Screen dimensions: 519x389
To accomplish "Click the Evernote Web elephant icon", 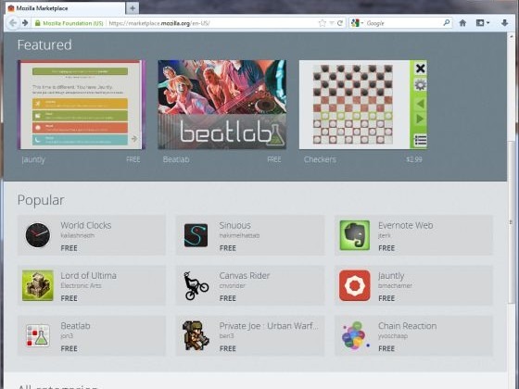I will (x=354, y=235).
